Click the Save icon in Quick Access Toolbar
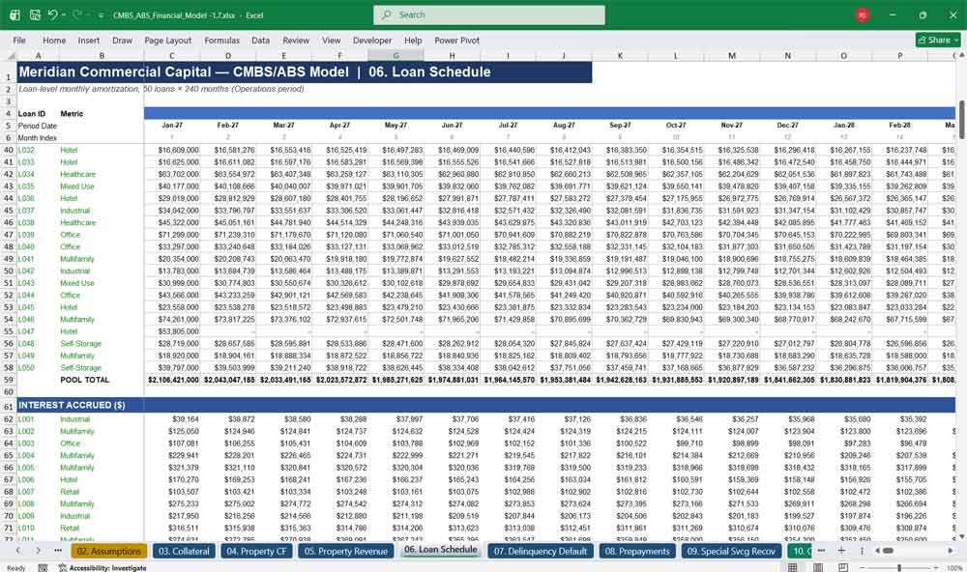The width and height of the screenshot is (967, 572). (x=35, y=14)
